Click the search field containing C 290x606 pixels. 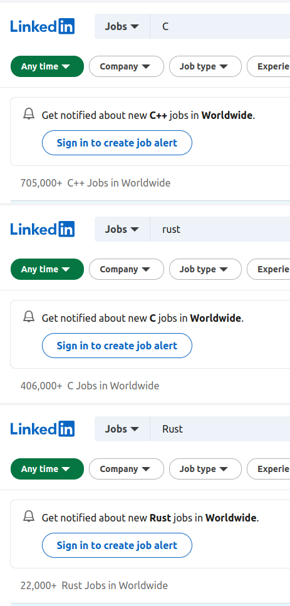(220, 26)
